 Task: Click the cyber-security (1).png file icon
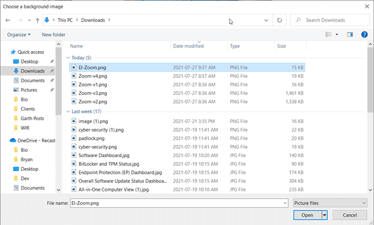(x=74, y=130)
